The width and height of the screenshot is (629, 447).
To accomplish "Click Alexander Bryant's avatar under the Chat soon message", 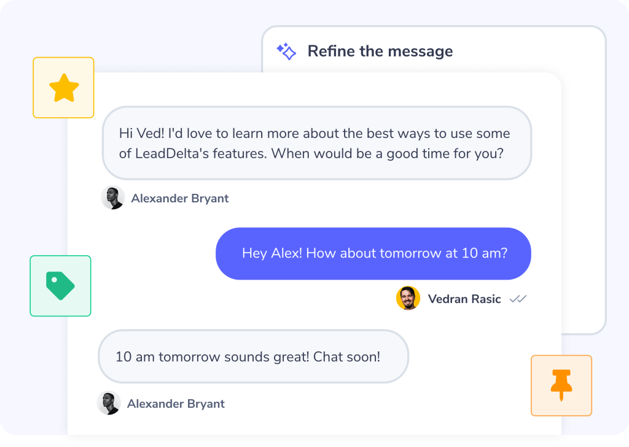I will click(109, 403).
